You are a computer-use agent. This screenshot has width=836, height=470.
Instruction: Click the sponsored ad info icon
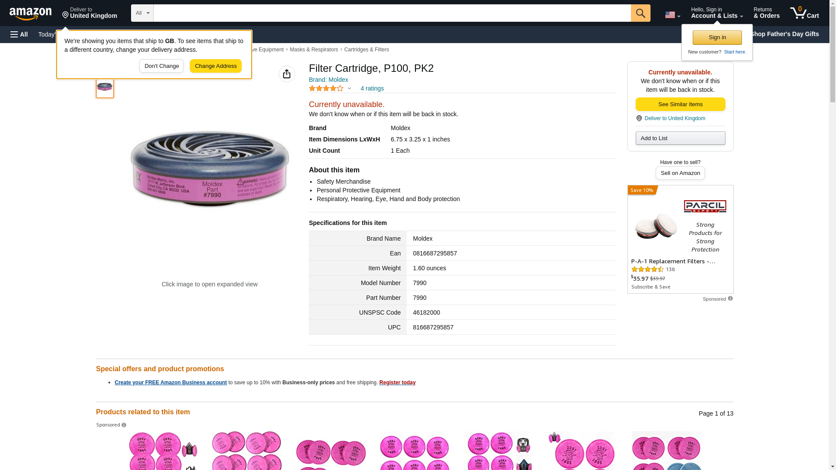[x=730, y=299]
